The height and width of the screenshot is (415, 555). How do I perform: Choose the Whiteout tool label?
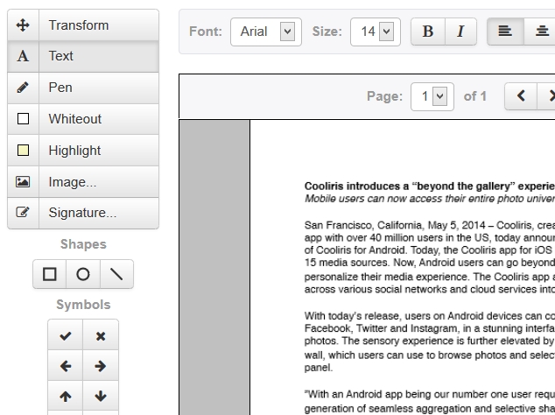[75, 118]
